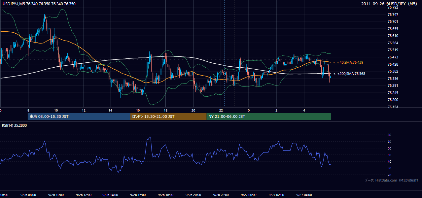Click price level 76.564 on the axis
The image size is (422, 198).
click(x=393, y=43)
